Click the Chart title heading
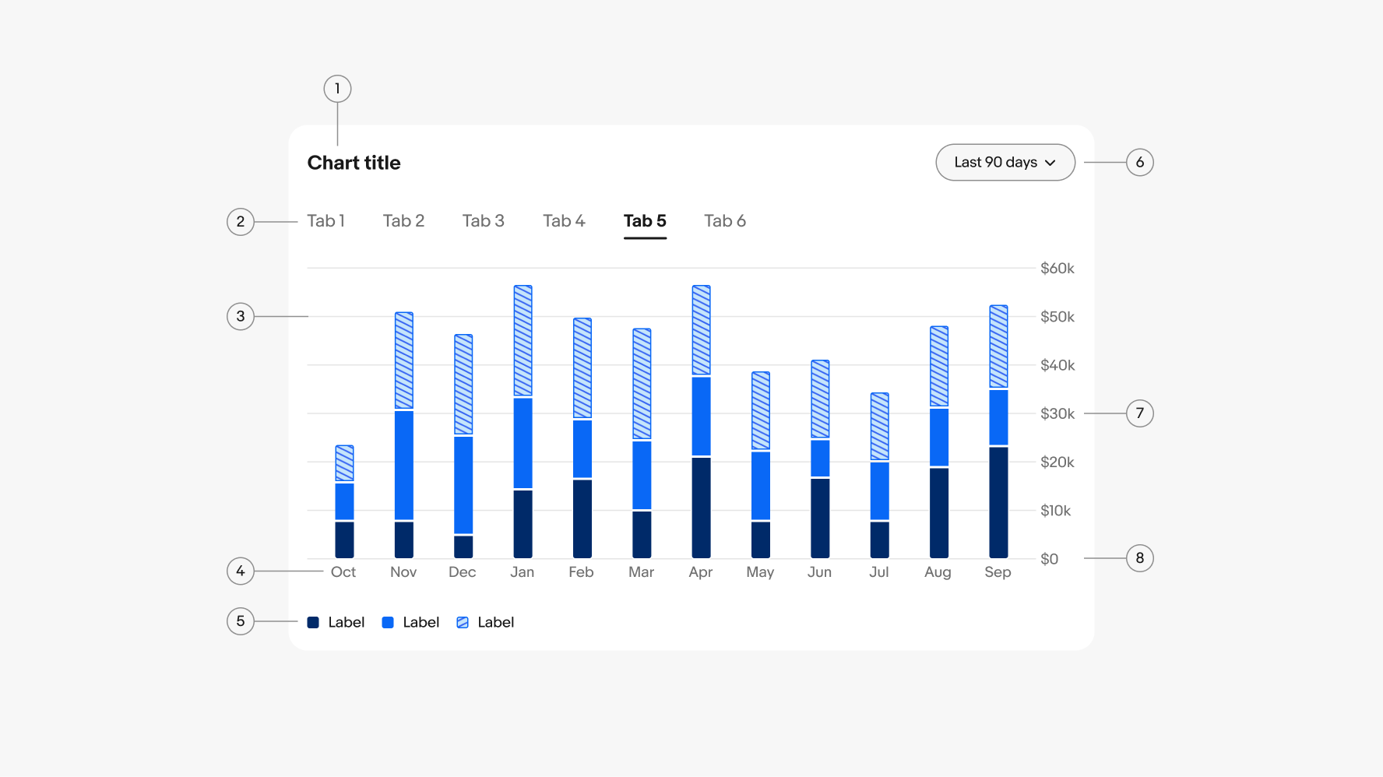Image resolution: width=1383 pixels, height=777 pixels. 354,163
